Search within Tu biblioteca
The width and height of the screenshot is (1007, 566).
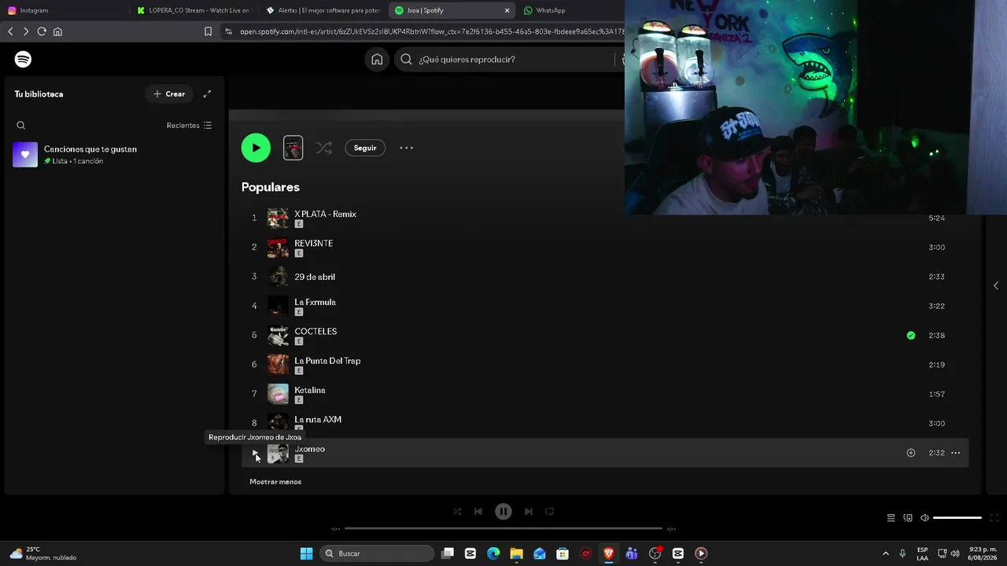point(21,125)
